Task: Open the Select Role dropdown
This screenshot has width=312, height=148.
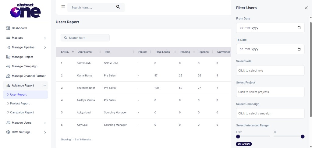Action: [x=270, y=70]
